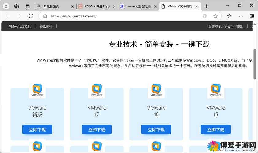Add this page to favorites star
Screen dimensions: 258x153
[215, 16]
